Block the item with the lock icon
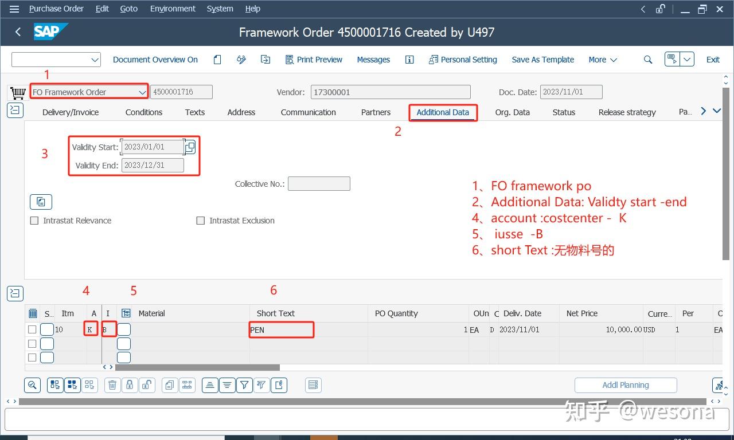 coord(130,385)
